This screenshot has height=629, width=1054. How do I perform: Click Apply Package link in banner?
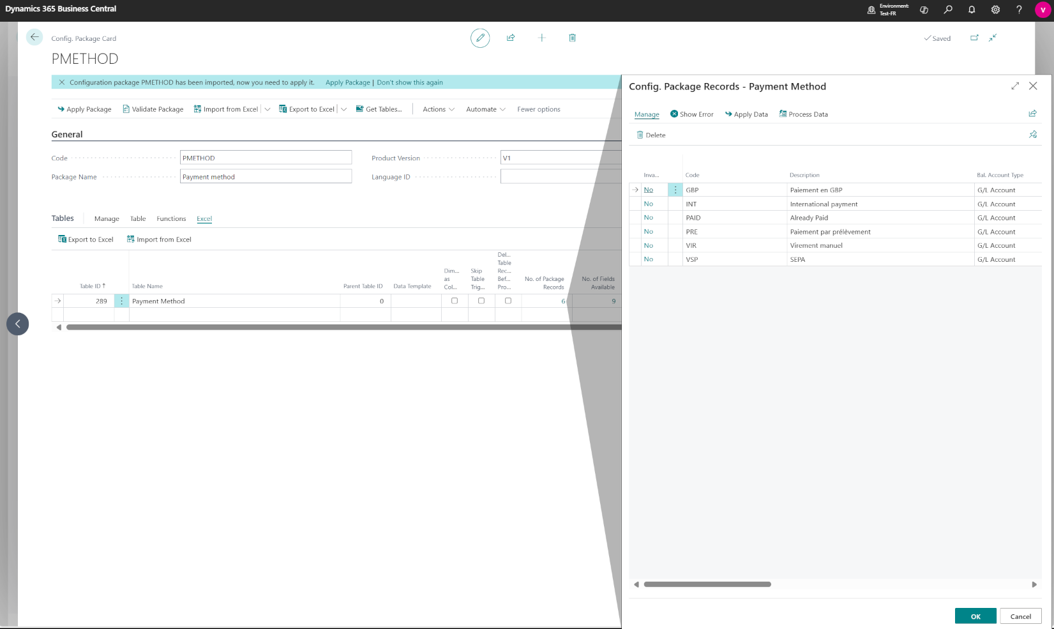(347, 82)
